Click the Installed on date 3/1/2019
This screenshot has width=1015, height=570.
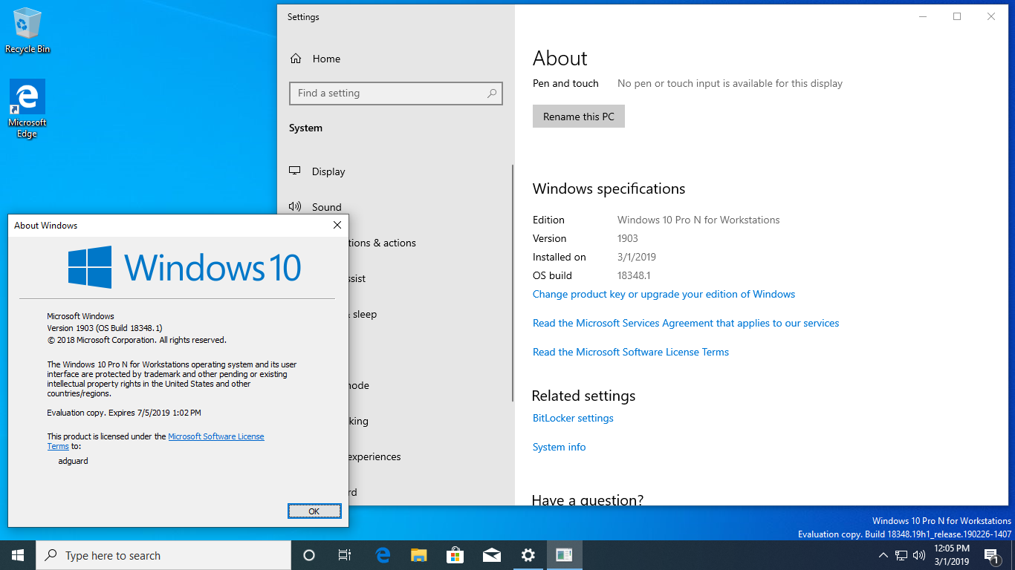[x=637, y=257]
